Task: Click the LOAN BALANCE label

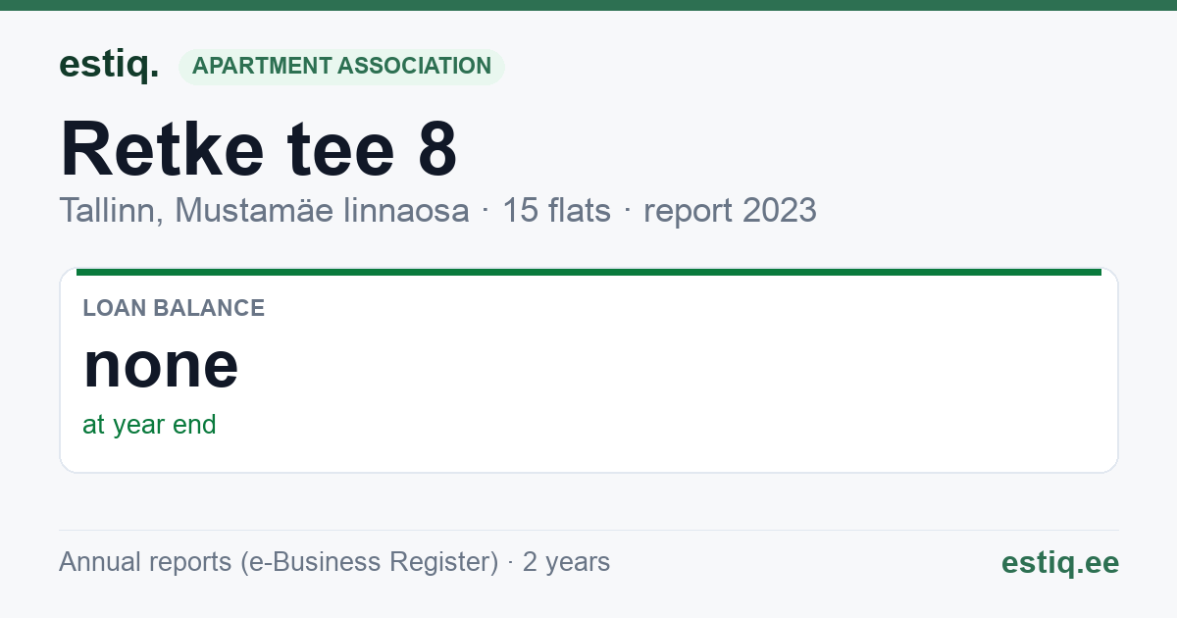Action: pyautogui.click(x=174, y=308)
